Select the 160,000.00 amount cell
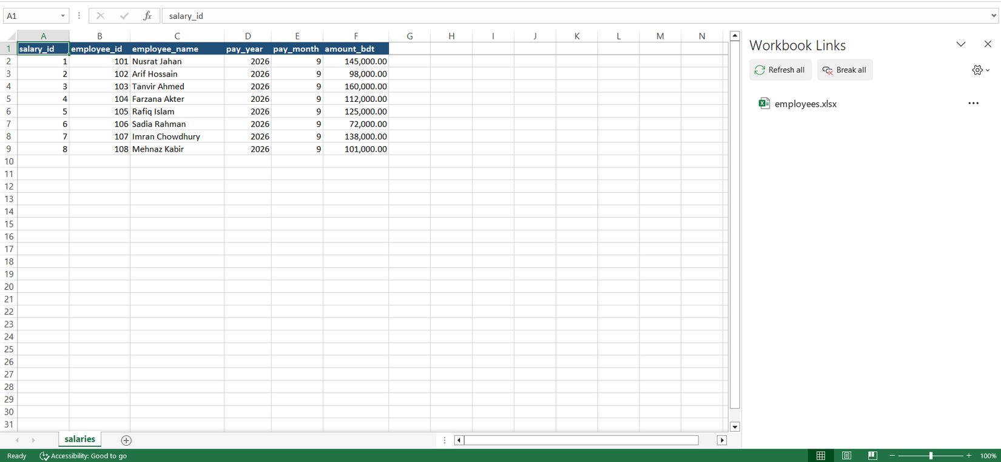This screenshot has height=462, width=1001. point(356,86)
